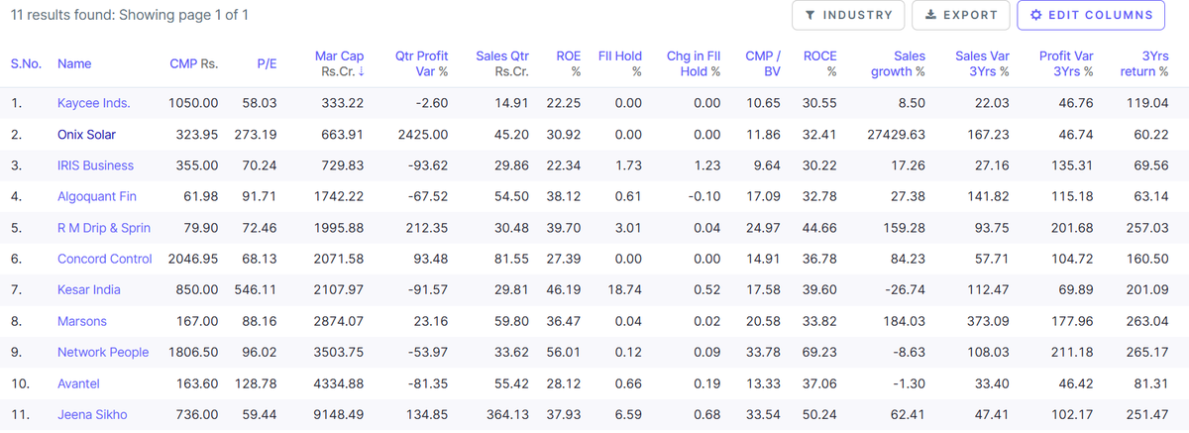Sort by Sales Var 3Yrs % header
This screenshot has width=1189, height=433.
[x=983, y=63]
